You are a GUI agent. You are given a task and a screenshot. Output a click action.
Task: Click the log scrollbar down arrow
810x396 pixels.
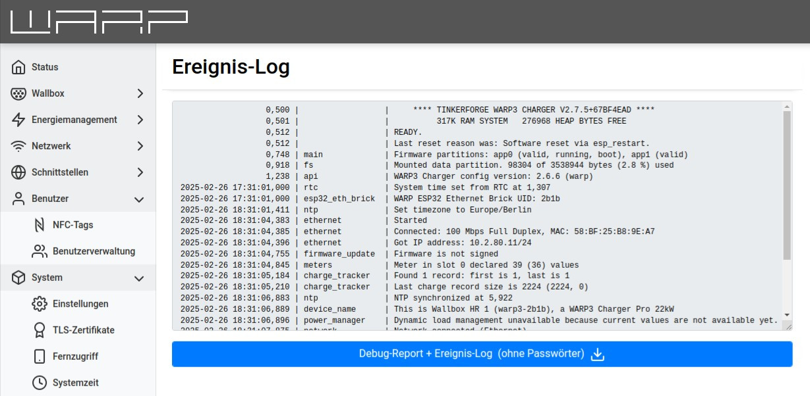[787, 316]
